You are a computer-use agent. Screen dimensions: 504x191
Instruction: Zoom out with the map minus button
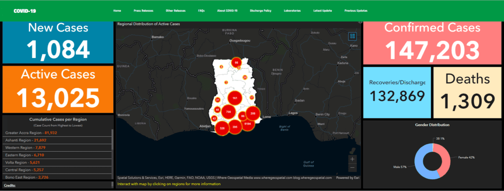[x=352, y=167]
